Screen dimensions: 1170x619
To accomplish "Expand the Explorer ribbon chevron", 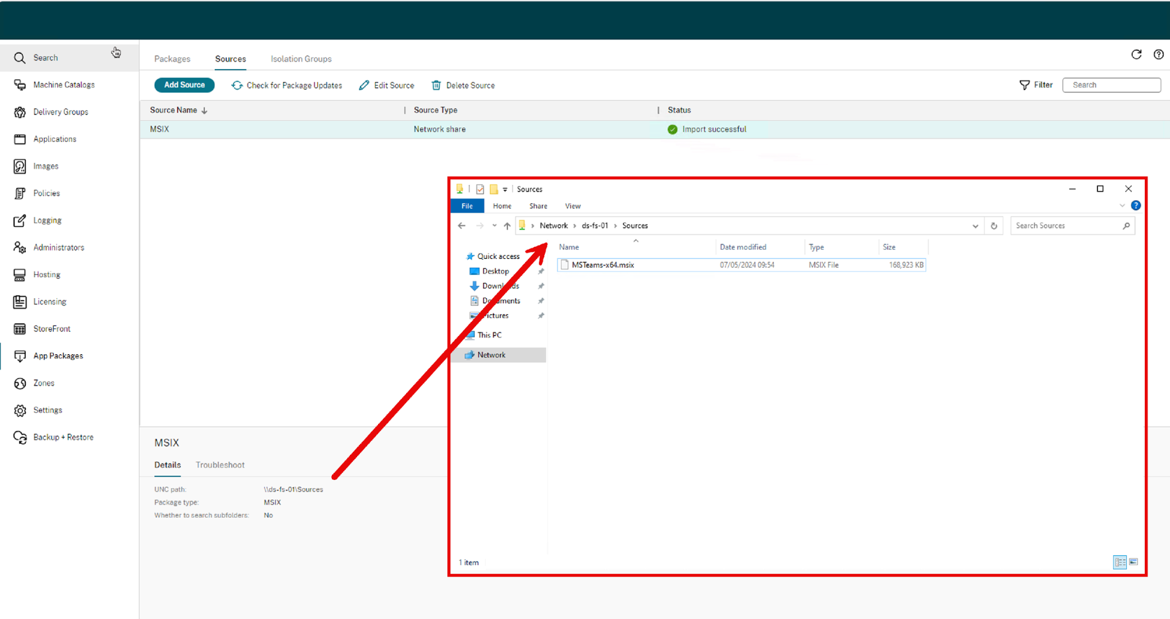I will coord(1122,206).
